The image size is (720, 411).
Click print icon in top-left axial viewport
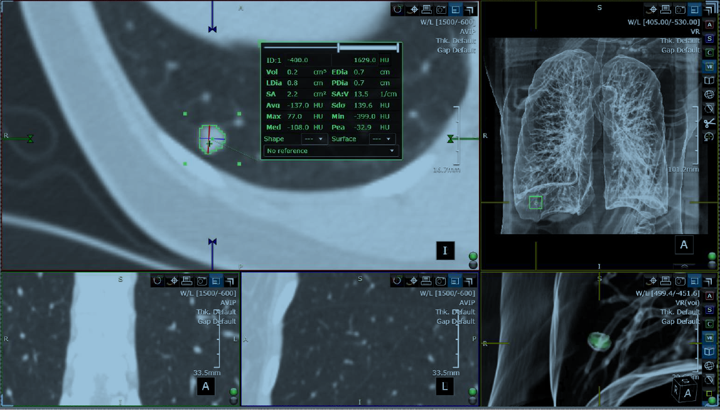point(426,9)
